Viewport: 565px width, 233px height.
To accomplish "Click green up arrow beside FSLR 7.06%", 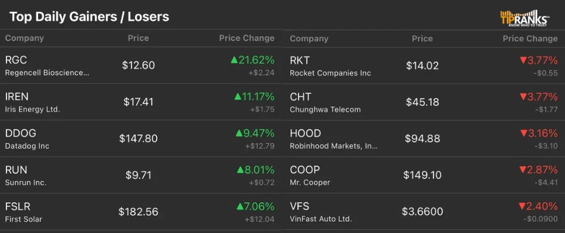I will (x=240, y=207).
